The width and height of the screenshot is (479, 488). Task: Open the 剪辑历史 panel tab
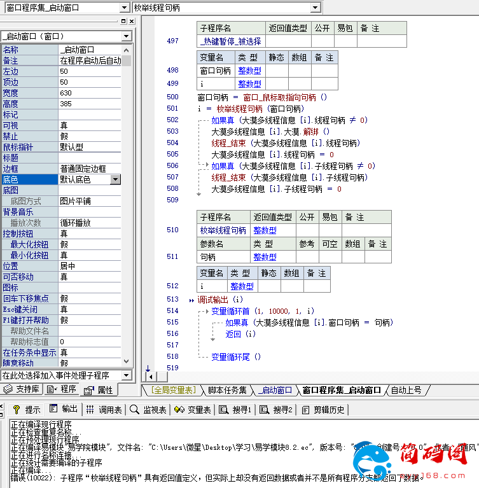point(324,410)
